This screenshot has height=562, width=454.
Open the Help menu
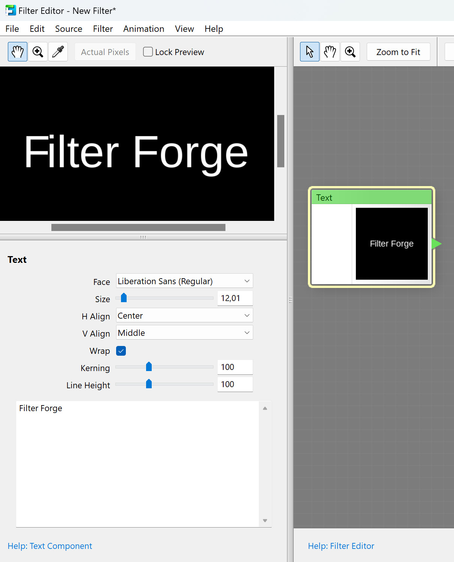coord(214,29)
